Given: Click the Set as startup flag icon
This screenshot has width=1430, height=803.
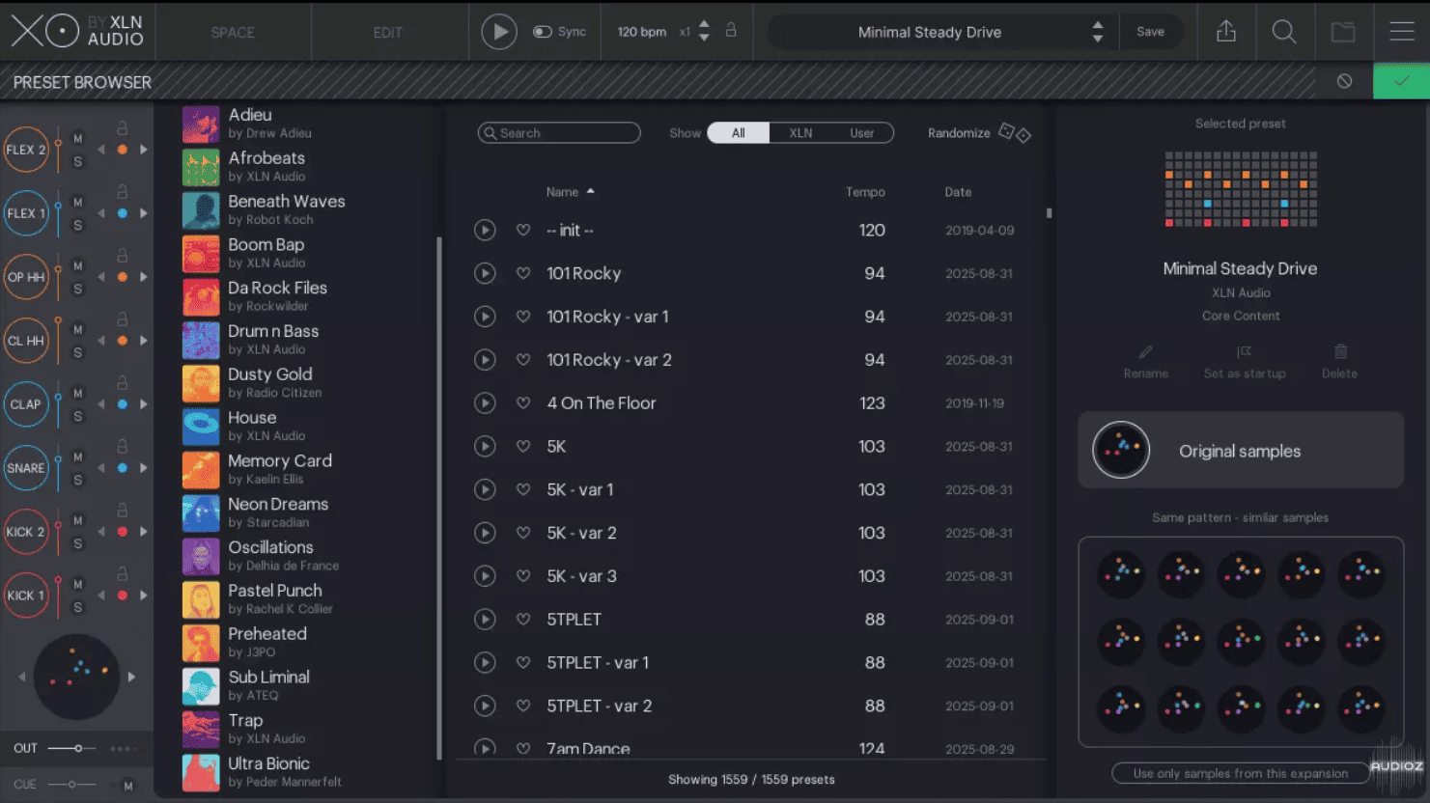Looking at the screenshot, I should 1244,352.
